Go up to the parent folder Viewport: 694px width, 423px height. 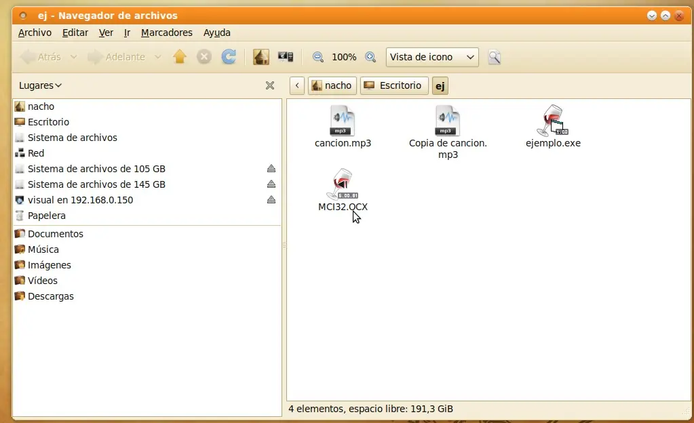click(x=180, y=57)
